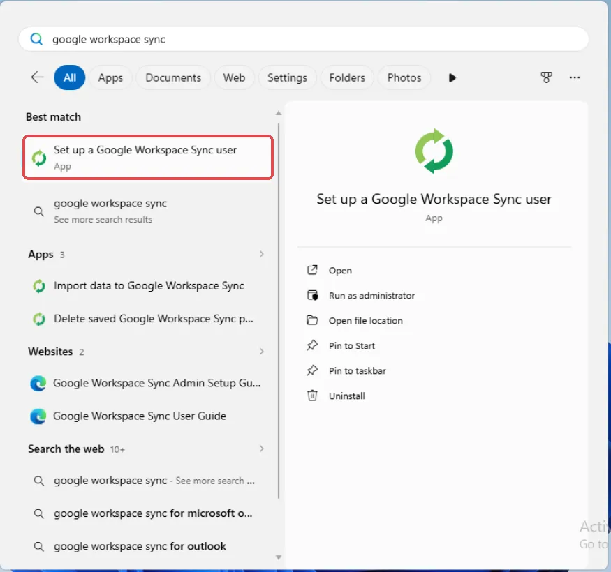Expand the Websites section chevron
This screenshot has height=572, width=611.
261,352
